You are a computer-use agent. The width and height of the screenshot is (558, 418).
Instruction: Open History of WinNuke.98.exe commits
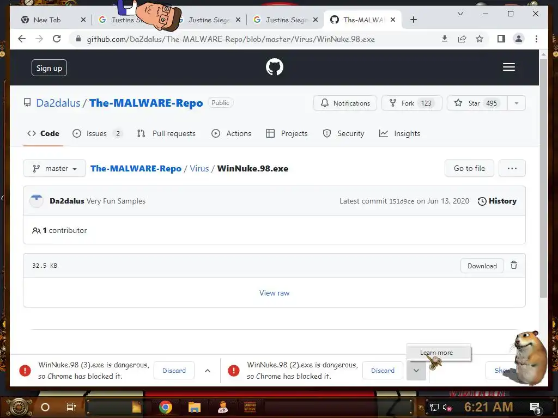point(497,201)
